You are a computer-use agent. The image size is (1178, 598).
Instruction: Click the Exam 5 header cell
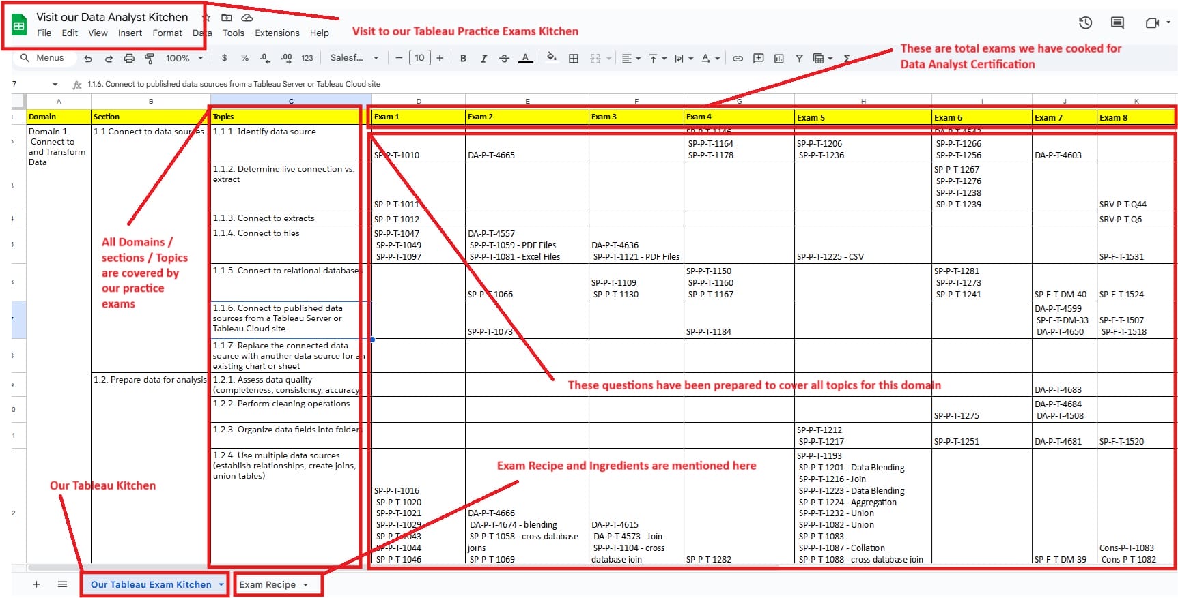(x=863, y=117)
